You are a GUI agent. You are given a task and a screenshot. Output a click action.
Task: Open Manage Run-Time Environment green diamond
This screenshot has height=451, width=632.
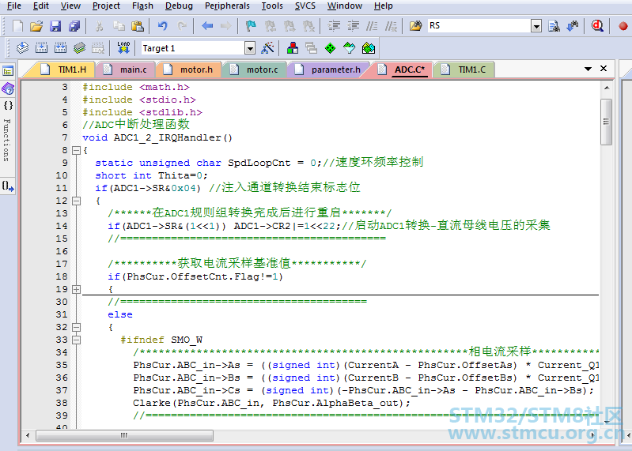(x=330, y=48)
